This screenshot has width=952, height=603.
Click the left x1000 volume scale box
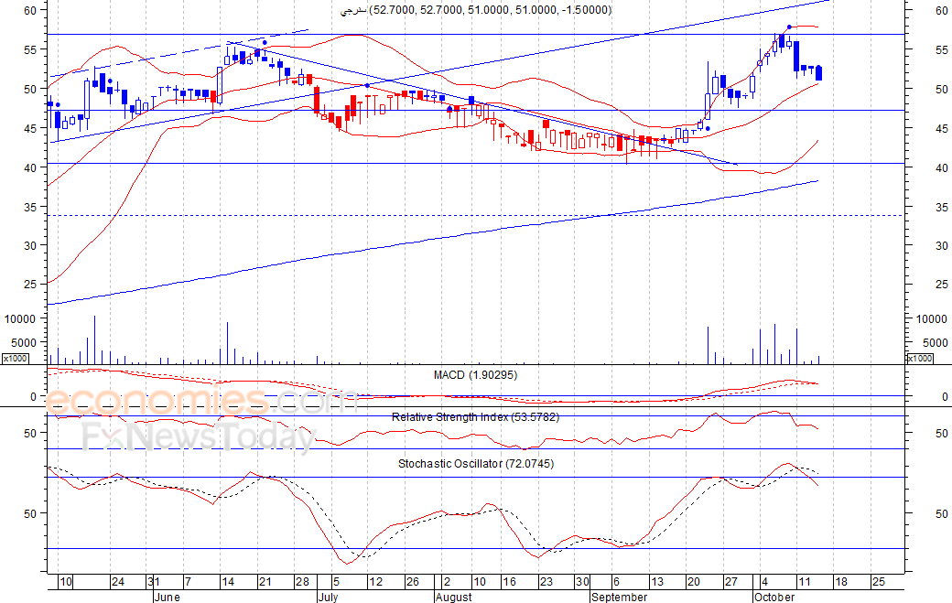[x=15, y=359]
